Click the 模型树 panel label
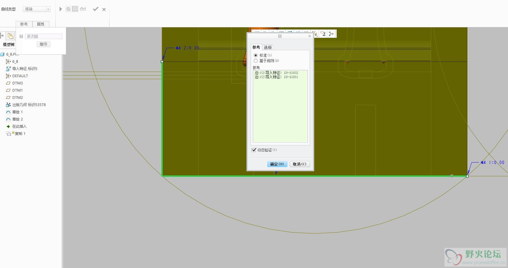 (9, 44)
